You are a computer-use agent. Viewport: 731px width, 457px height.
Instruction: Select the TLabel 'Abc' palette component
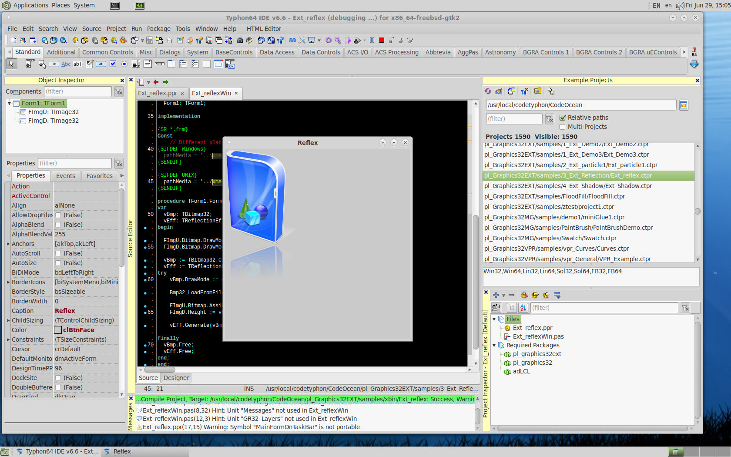66,64
